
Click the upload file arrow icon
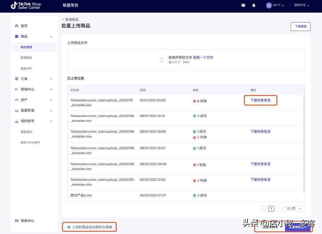[x=162, y=60]
